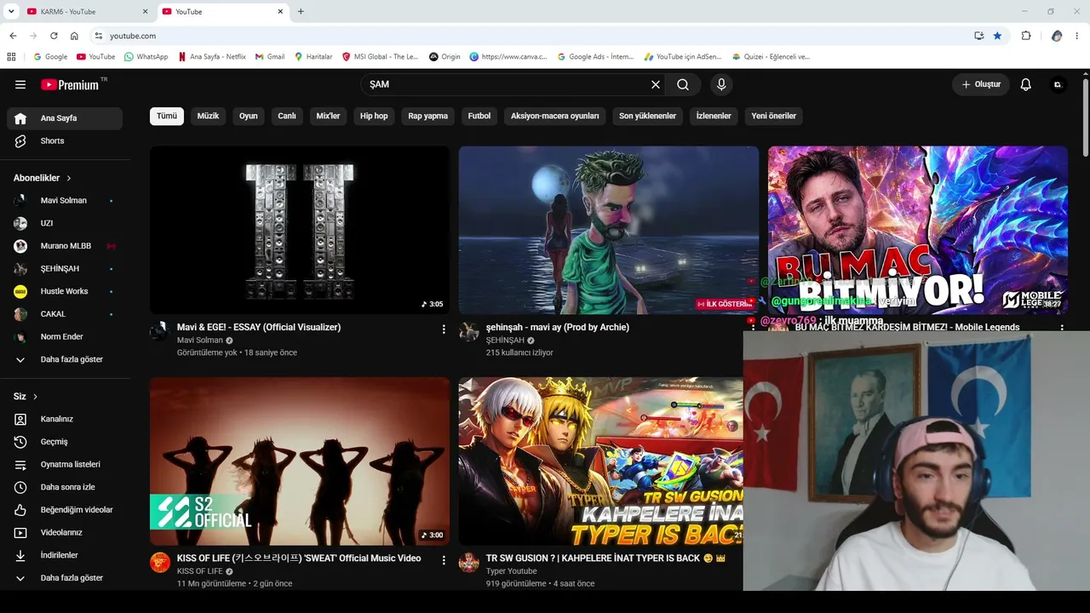Image resolution: width=1090 pixels, height=613 pixels.
Task: Open more options for ESSAY video
Action: [444, 329]
